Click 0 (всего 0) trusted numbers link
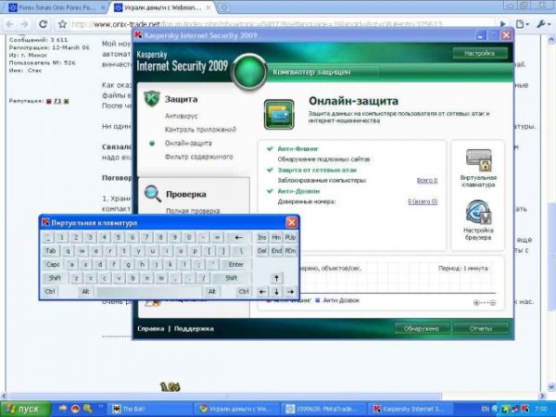 coord(423,201)
